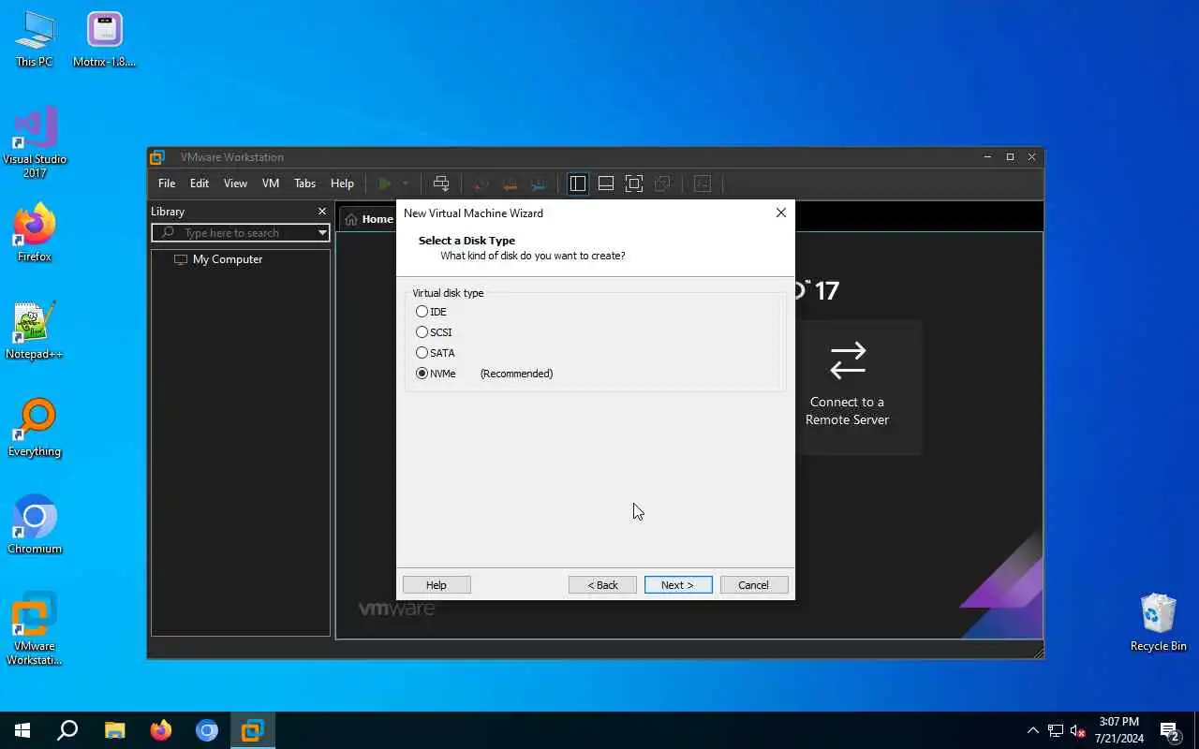Open This PC desktop icon

(35, 39)
